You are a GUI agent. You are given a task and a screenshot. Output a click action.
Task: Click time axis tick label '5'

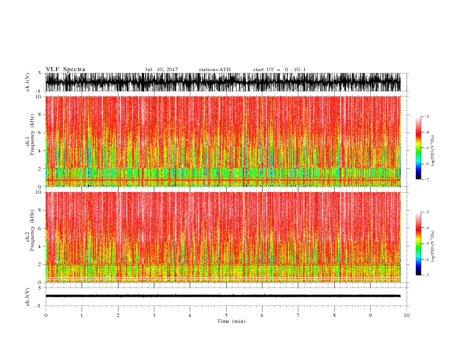(226, 315)
